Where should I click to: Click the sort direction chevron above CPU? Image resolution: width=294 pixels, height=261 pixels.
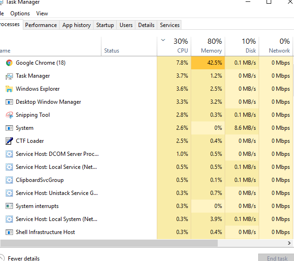coord(163,40)
